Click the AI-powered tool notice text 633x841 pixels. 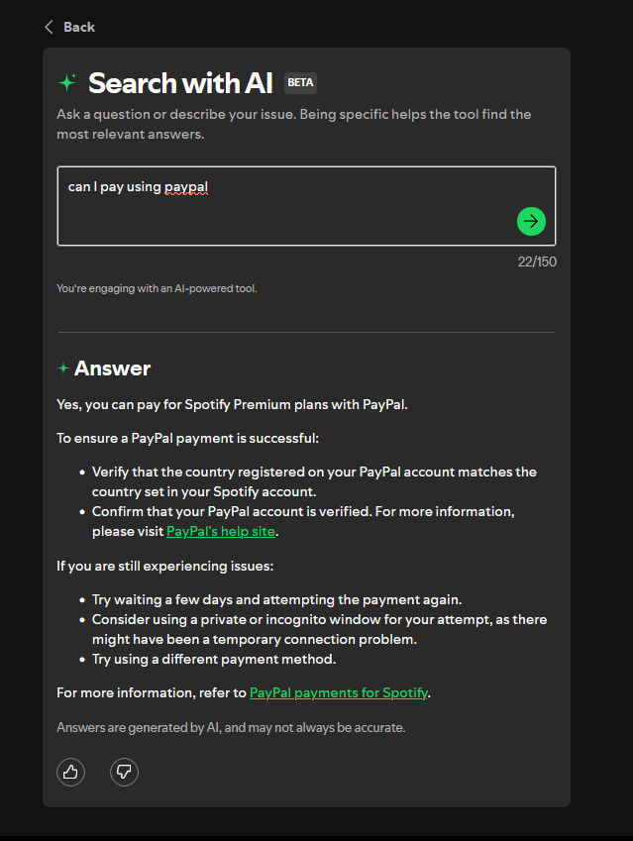pos(157,288)
